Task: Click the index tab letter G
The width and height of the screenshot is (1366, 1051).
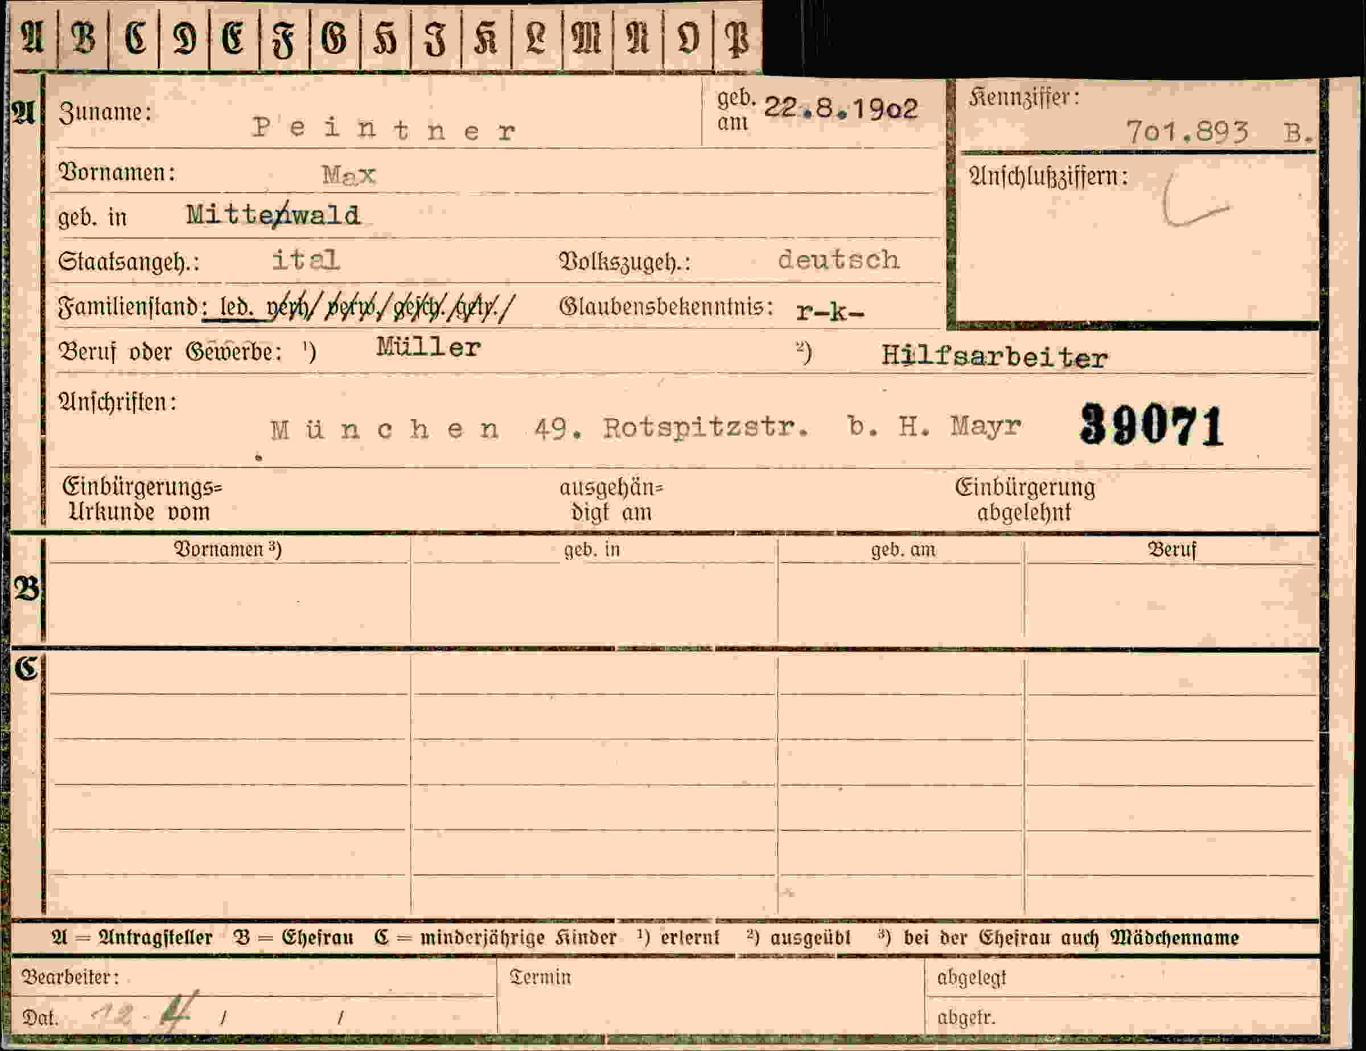Action: pos(335,38)
